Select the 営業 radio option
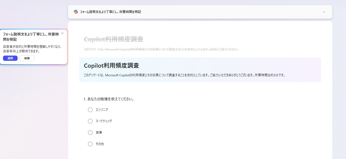Screen dimensions: 346x159 point(90,133)
